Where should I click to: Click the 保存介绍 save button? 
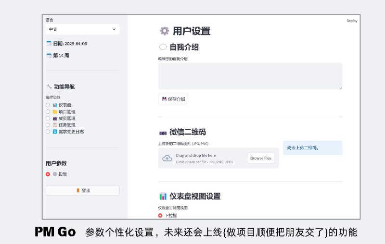tap(173, 99)
